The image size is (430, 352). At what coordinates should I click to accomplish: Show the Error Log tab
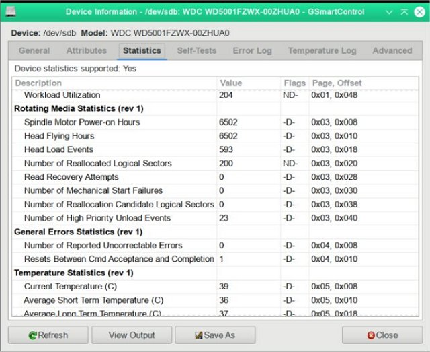pyautogui.click(x=253, y=50)
